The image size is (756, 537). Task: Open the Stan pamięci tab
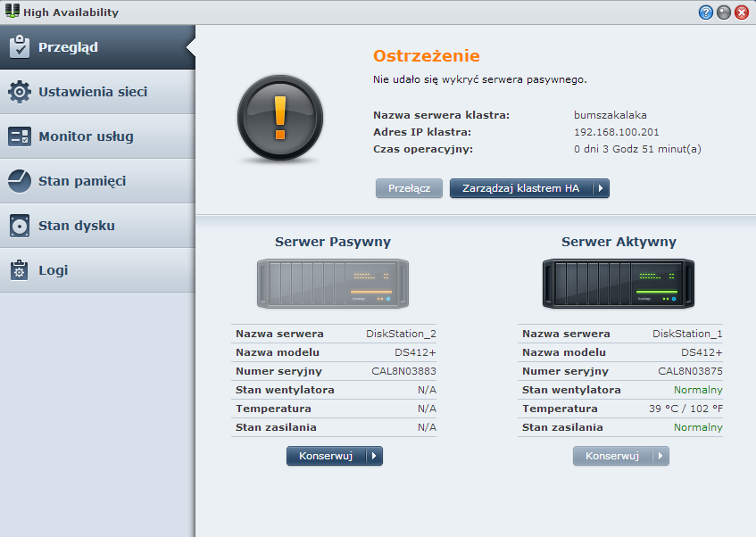pyautogui.click(x=97, y=181)
